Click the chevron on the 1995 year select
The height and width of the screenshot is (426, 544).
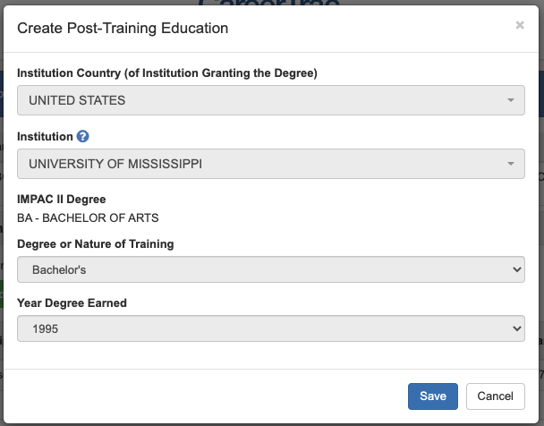click(x=515, y=328)
